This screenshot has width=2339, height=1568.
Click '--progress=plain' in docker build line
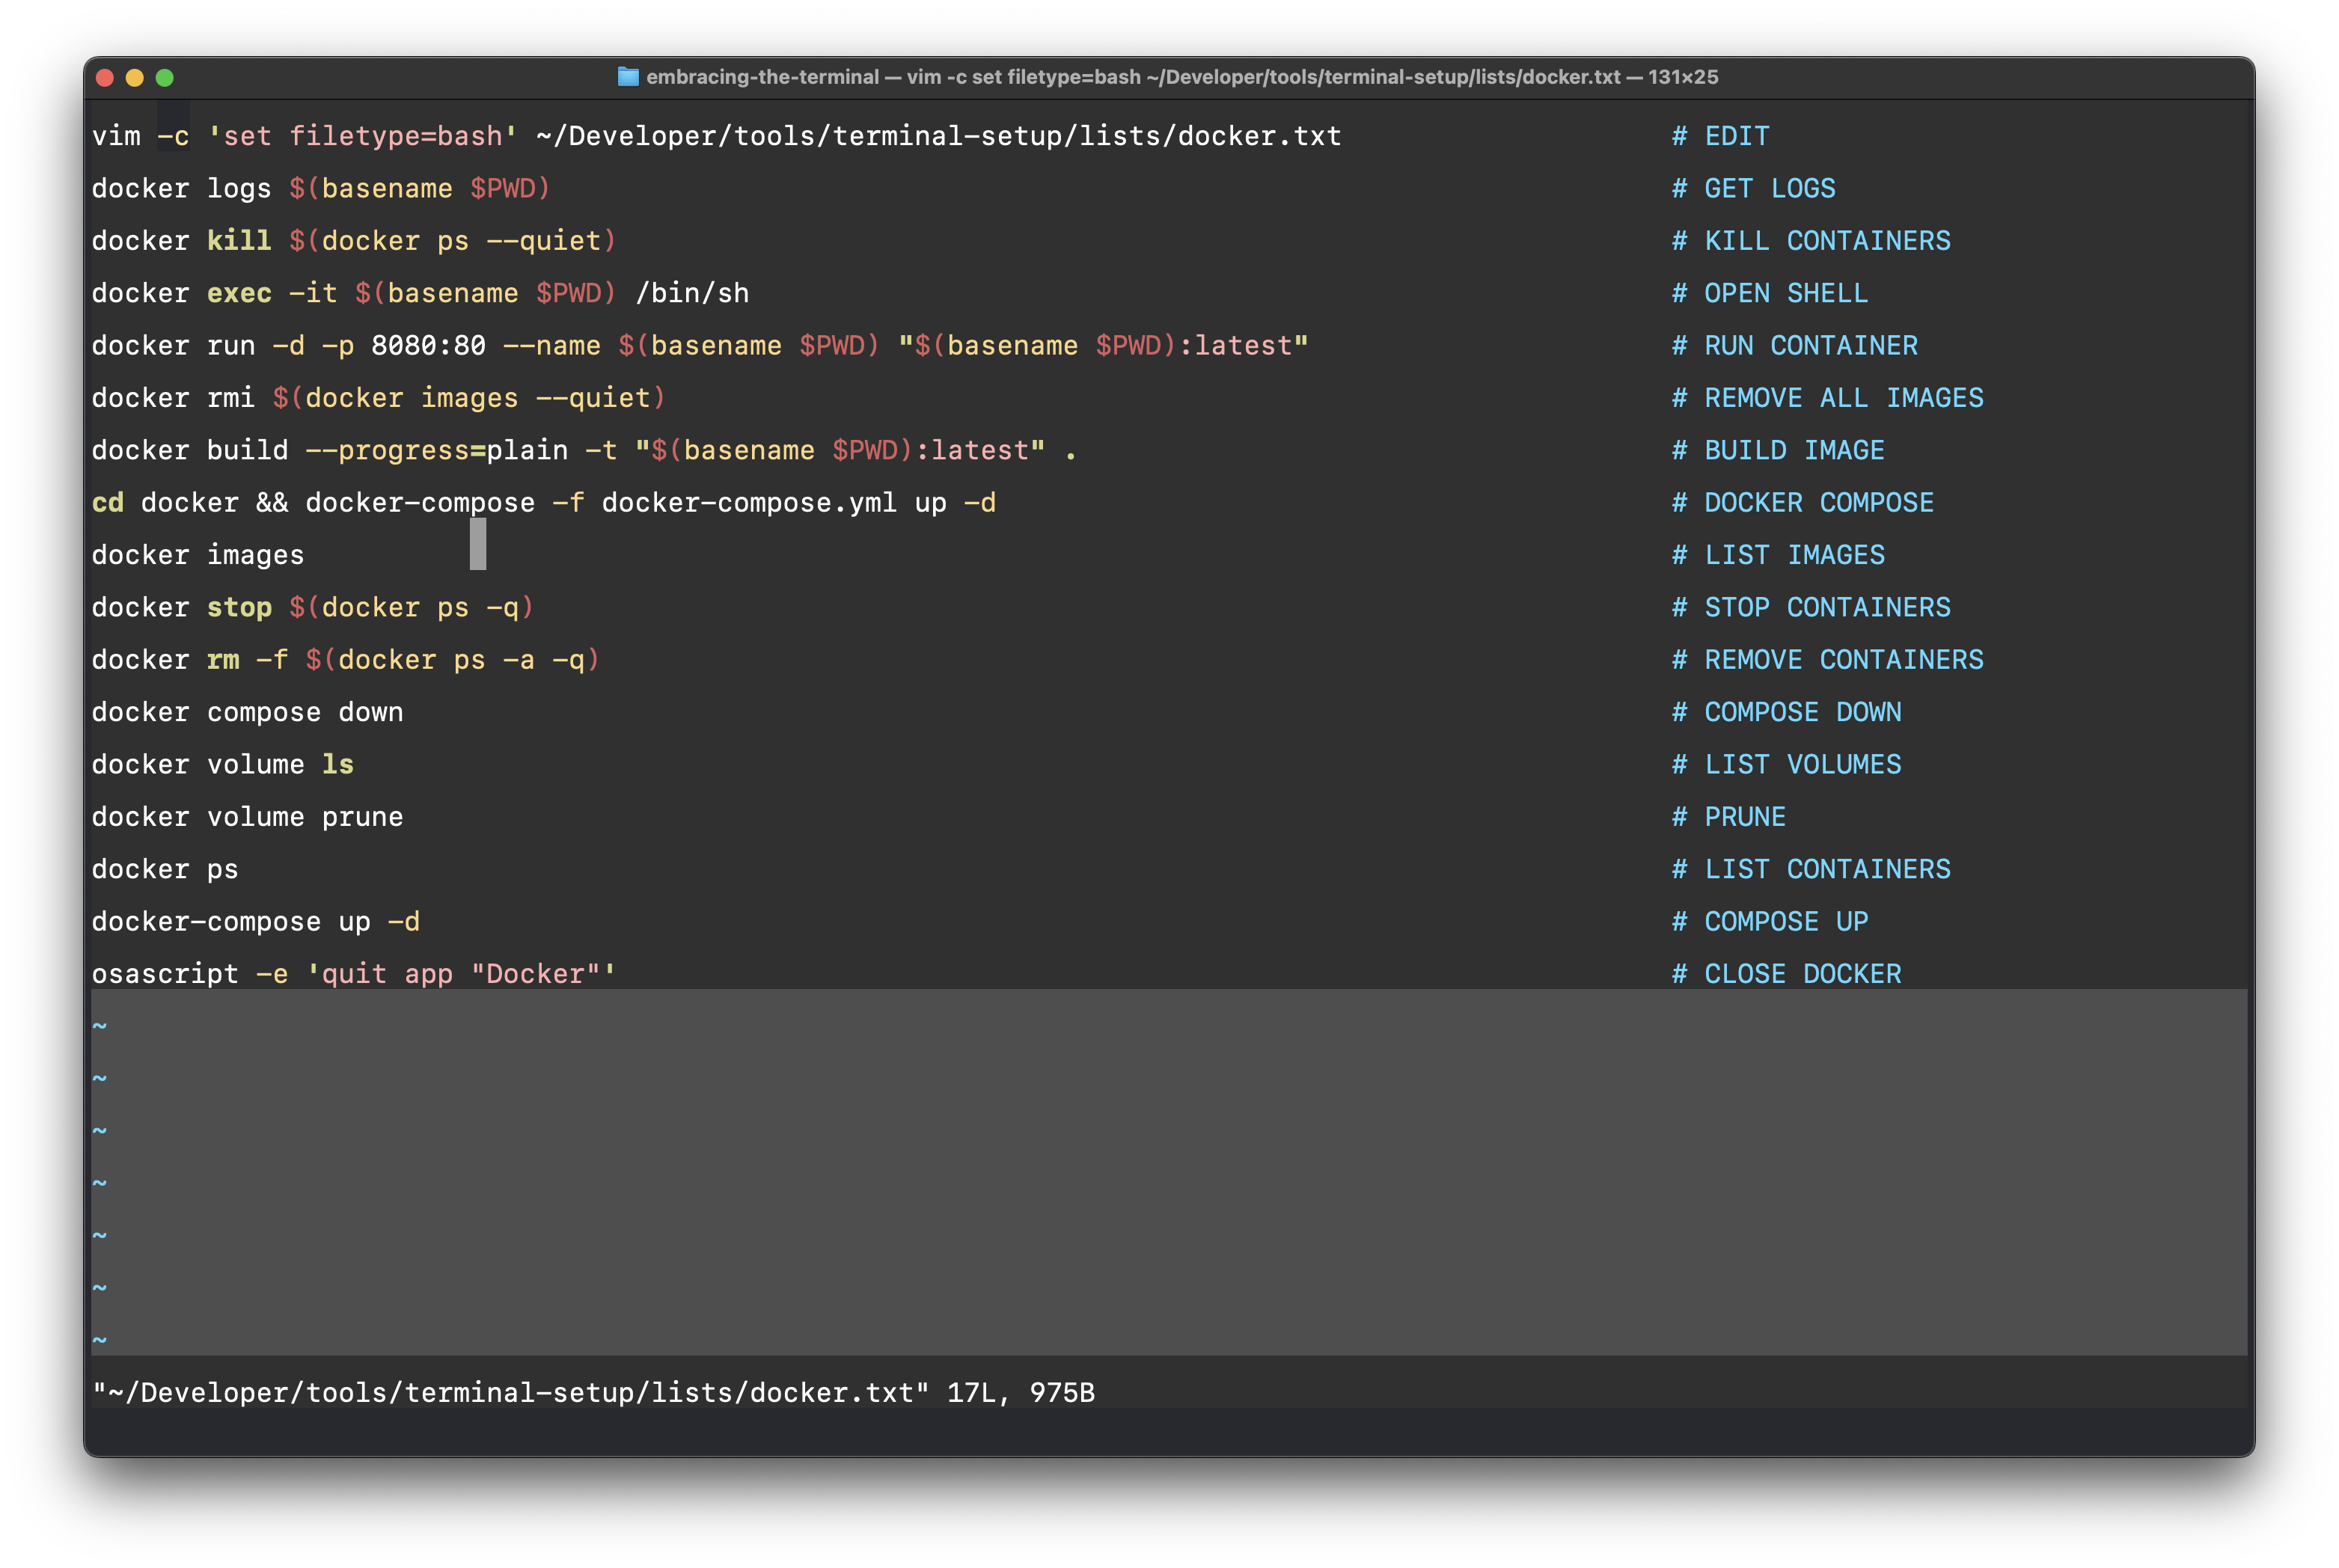pyautogui.click(x=436, y=451)
